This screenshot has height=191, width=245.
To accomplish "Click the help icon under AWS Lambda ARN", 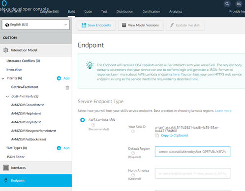I will pyautogui.click(x=93, y=125).
